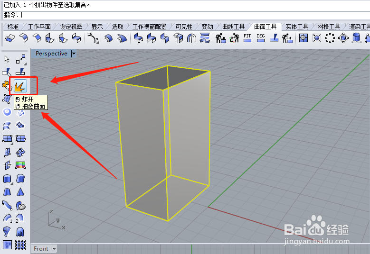Screen dimensions: 370x254
Task: Click the curved pipe S-shaped surface icon
Action: (7, 206)
